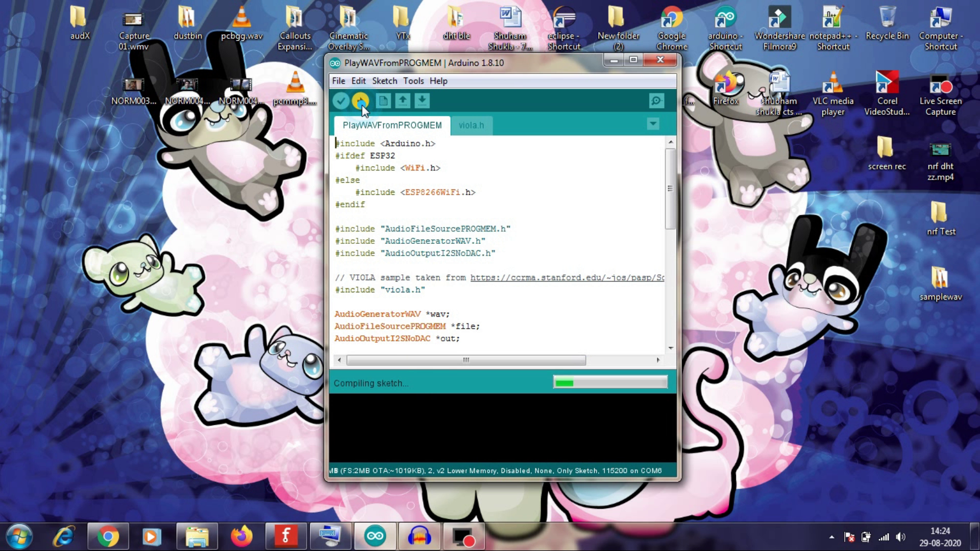Open Audacity headphones icon in taskbar

coord(419,537)
